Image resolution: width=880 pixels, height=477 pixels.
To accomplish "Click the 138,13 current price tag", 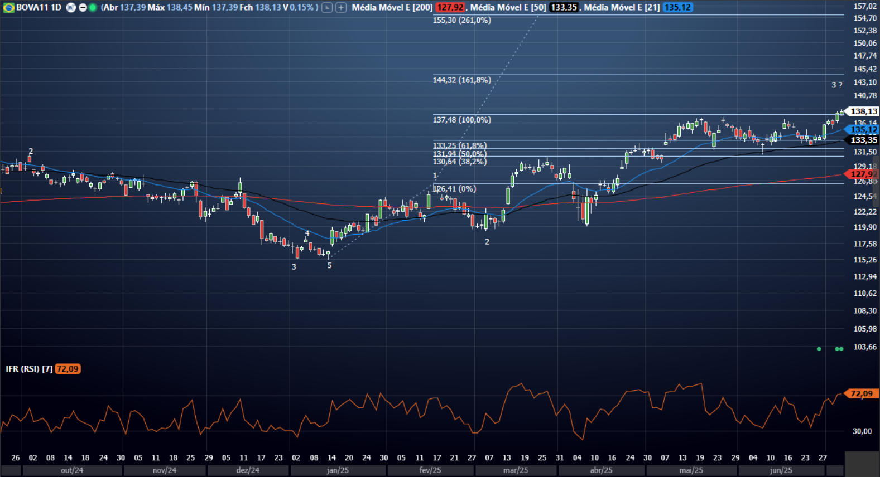I will [x=863, y=111].
